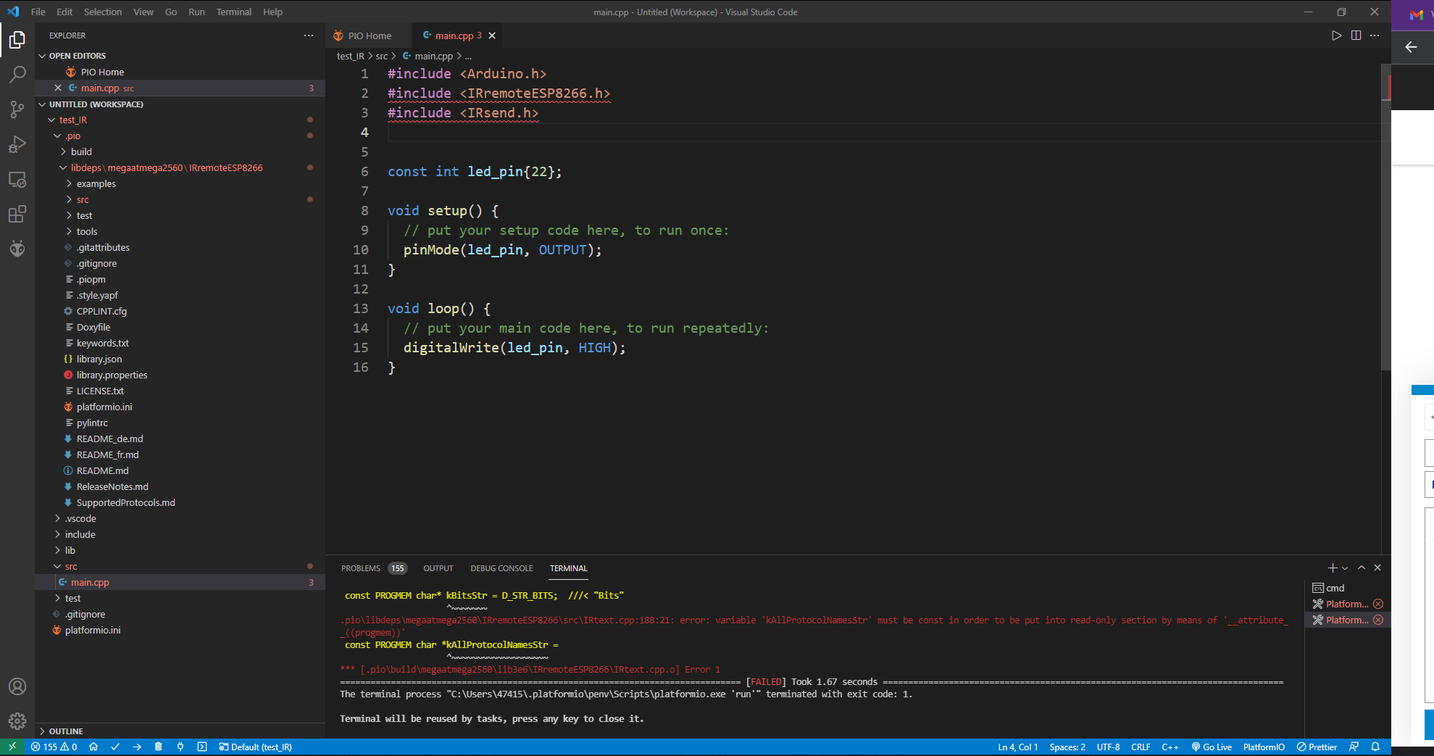1434x756 pixels.
Task: Expand the tools folder
Action: click(x=86, y=231)
